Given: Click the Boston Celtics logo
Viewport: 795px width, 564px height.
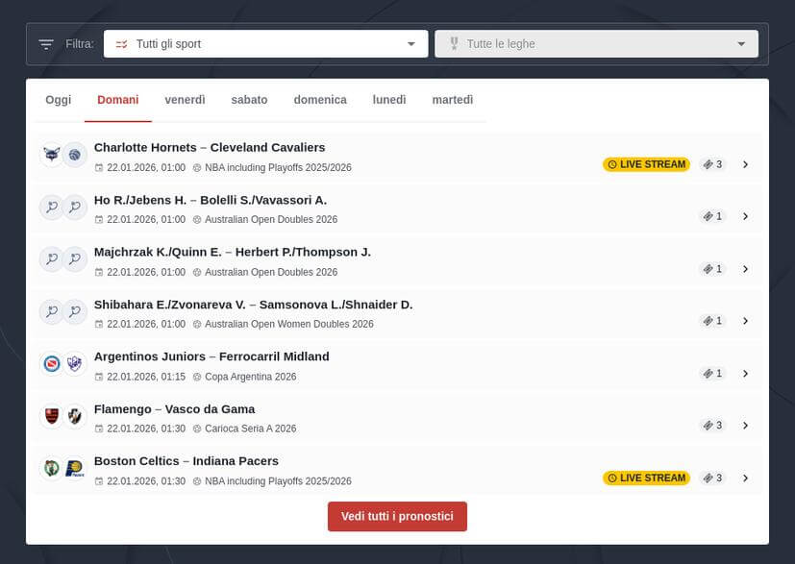Looking at the screenshot, I should (x=50, y=469).
